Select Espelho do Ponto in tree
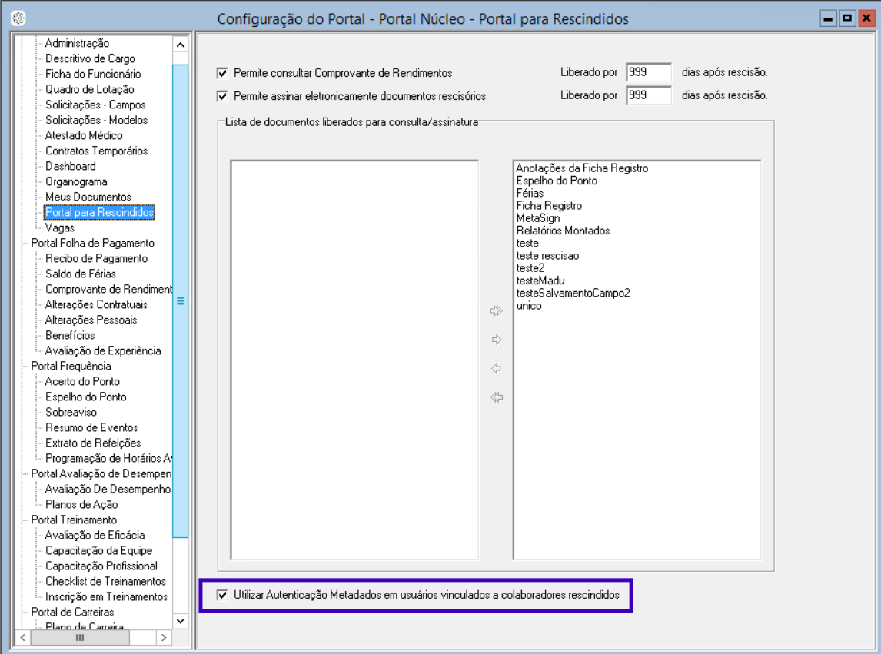This screenshot has height=654, width=881. 85,397
